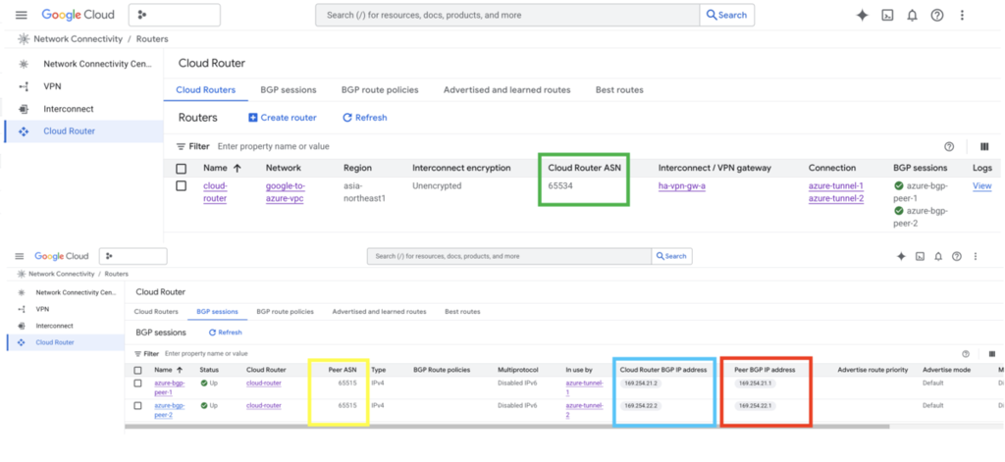Open column display options icon in Routers table
The height and width of the screenshot is (462, 1005).
(984, 147)
